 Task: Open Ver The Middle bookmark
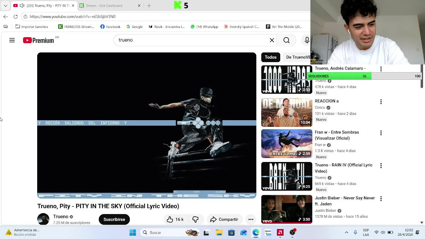(284, 27)
